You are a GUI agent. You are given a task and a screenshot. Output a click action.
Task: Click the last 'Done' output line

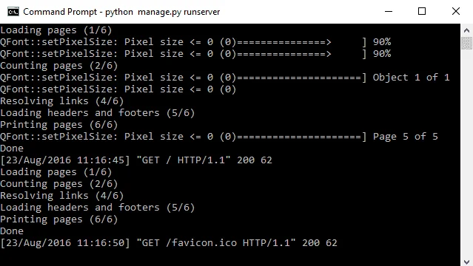[12, 231]
